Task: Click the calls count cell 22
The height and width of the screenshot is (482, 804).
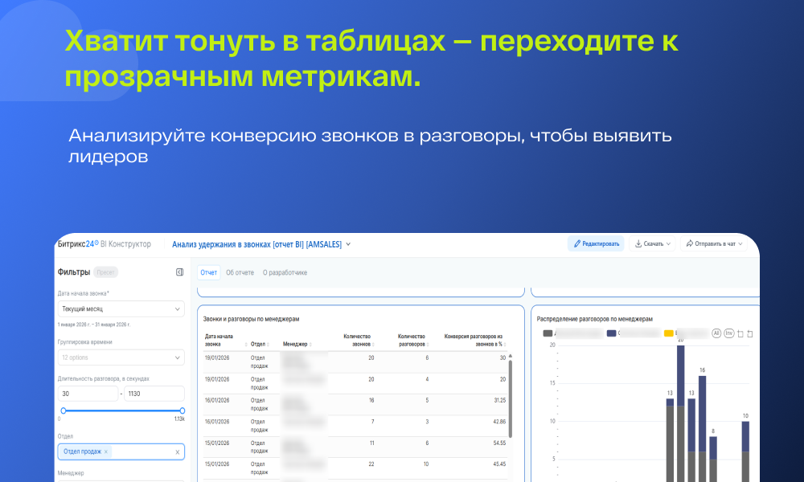Action: [x=371, y=464]
